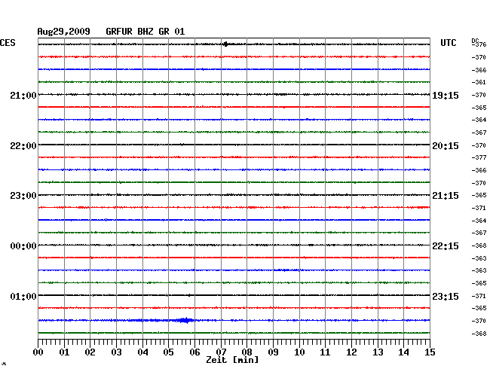The height and width of the screenshot is (372, 490).
Task: Click minute tick label 03 on the axis
Action: point(116,352)
